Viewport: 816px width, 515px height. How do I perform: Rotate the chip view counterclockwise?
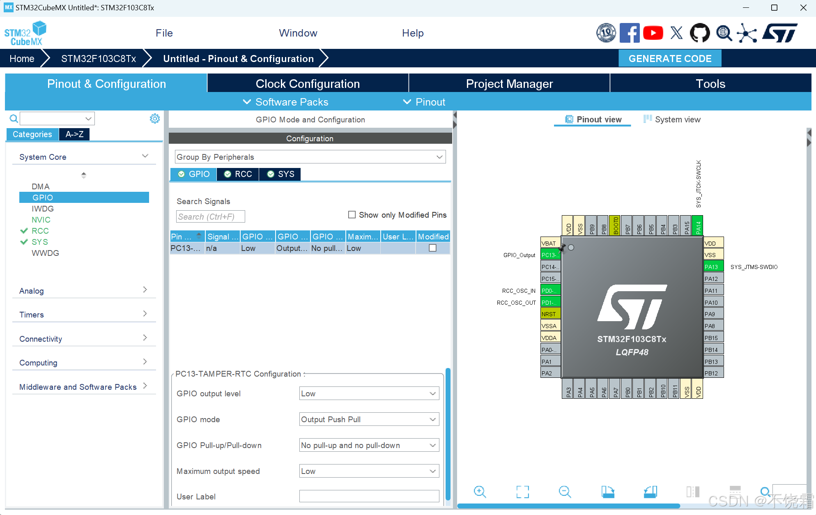[650, 492]
